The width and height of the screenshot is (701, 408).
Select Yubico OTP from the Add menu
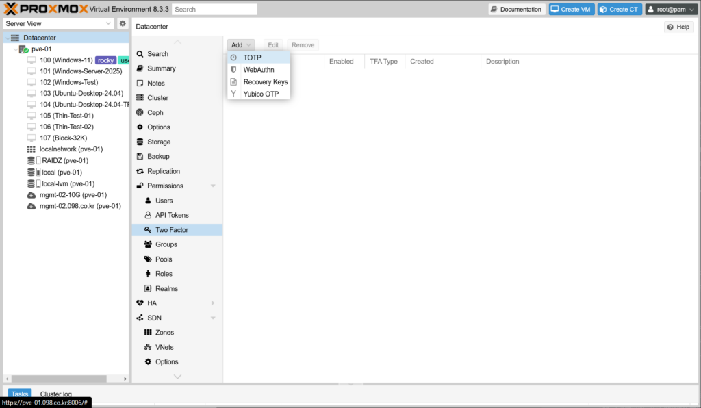coord(261,94)
